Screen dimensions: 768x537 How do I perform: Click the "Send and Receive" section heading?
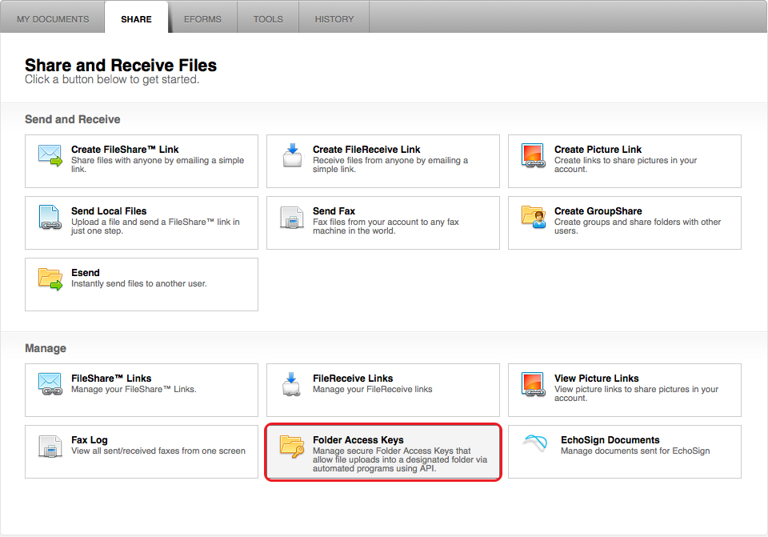[x=73, y=119]
